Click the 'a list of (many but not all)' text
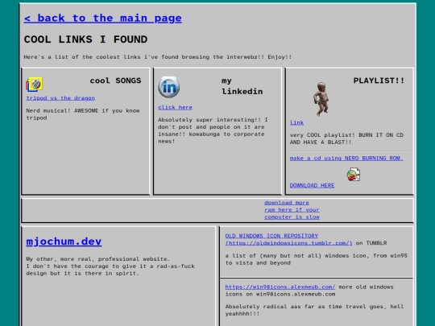 [x=317, y=259]
